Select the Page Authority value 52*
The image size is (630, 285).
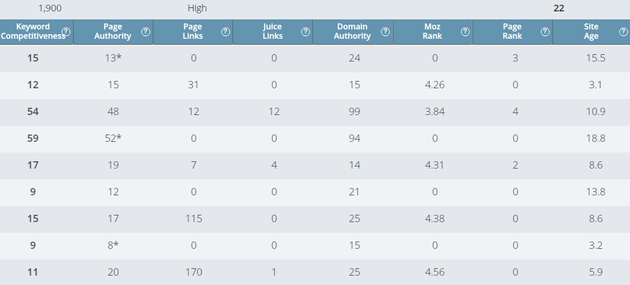coord(113,138)
